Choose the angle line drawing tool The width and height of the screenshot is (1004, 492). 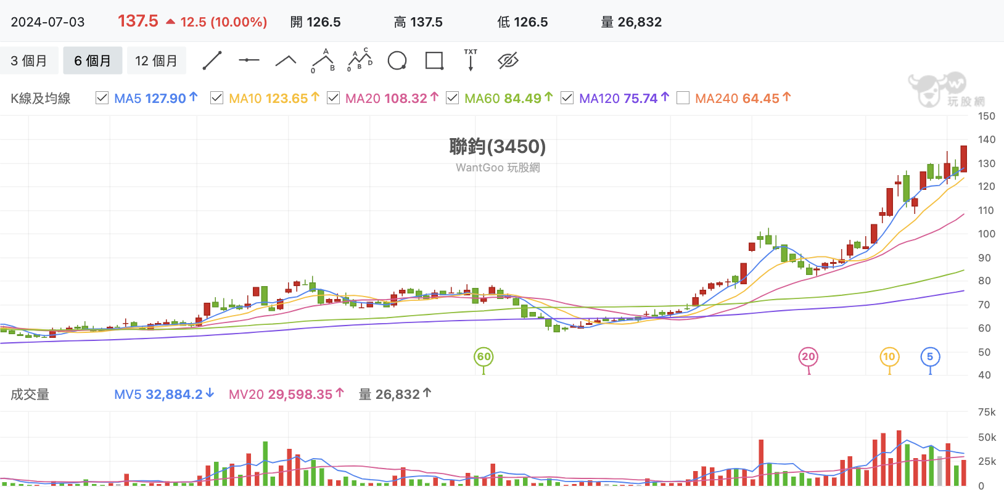click(x=286, y=60)
